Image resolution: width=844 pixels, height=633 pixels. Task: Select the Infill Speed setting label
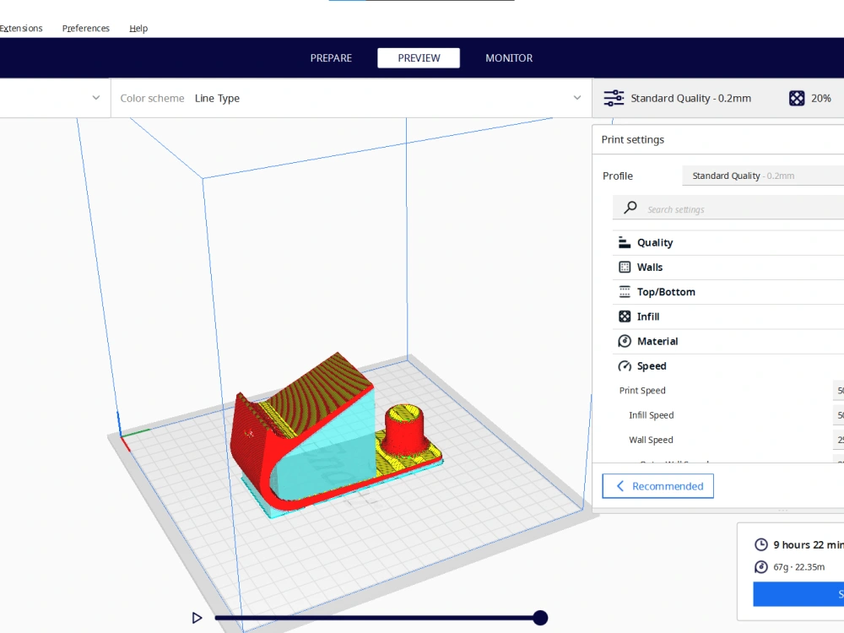[x=652, y=415]
